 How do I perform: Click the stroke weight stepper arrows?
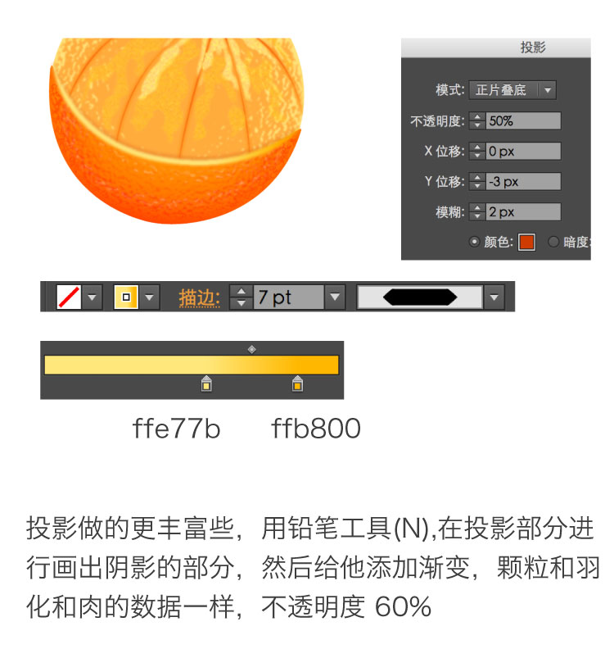241,297
